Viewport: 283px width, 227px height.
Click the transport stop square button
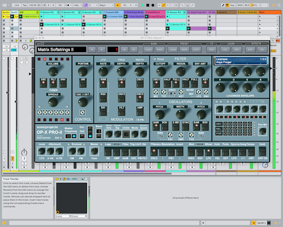[148, 5]
